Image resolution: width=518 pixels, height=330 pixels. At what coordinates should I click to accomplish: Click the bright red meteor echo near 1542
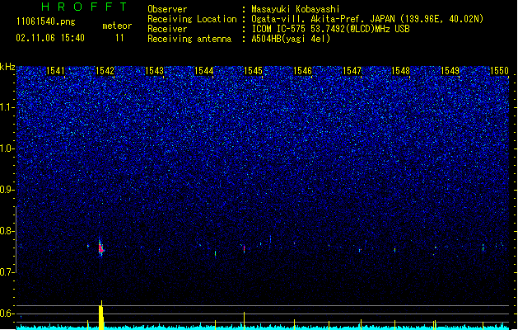tap(100, 247)
